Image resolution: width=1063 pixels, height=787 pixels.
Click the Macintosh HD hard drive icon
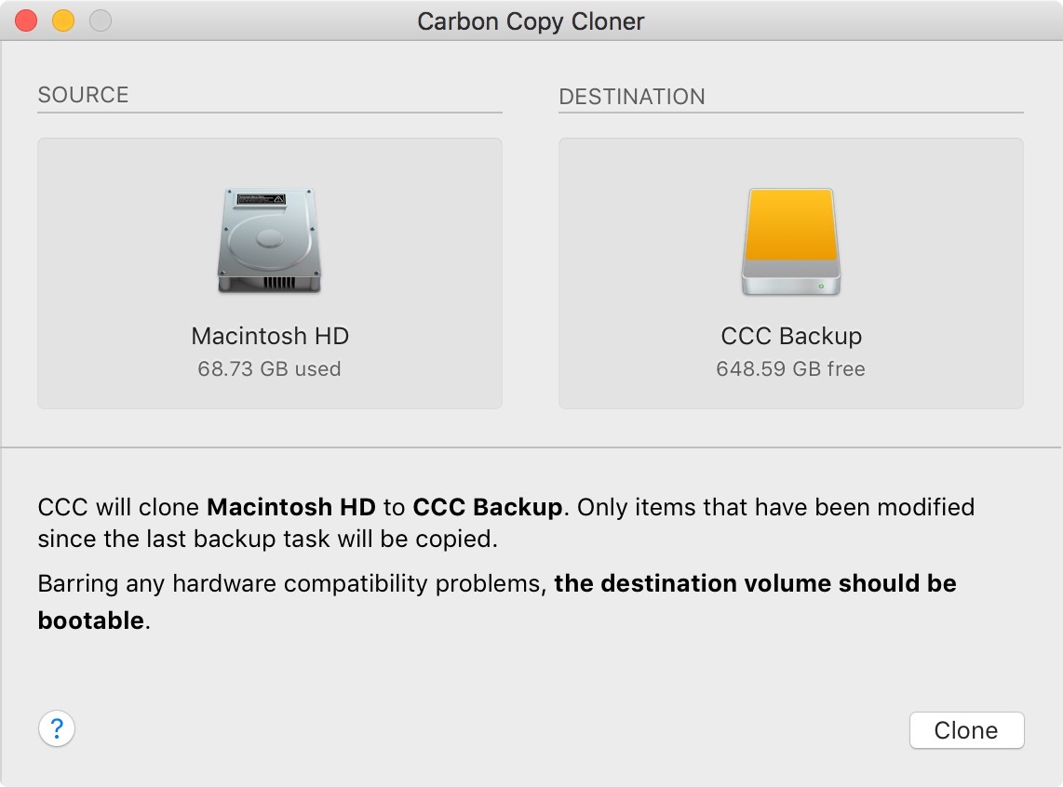pyautogui.click(x=270, y=242)
